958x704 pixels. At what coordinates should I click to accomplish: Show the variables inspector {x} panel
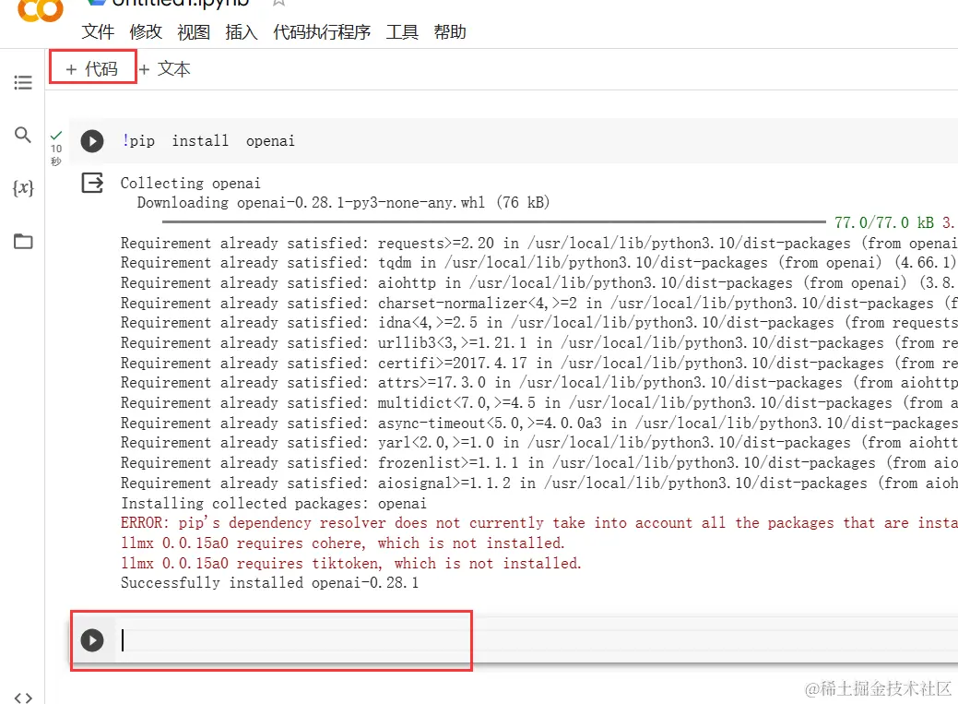(x=23, y=188)
